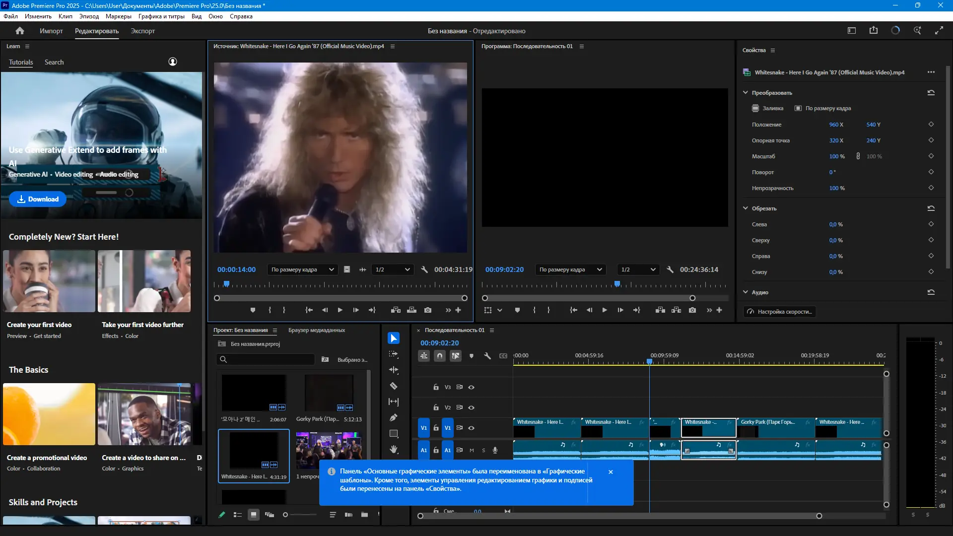
Task: Click voice-over record microphone on A1
Action: [495, 450]
